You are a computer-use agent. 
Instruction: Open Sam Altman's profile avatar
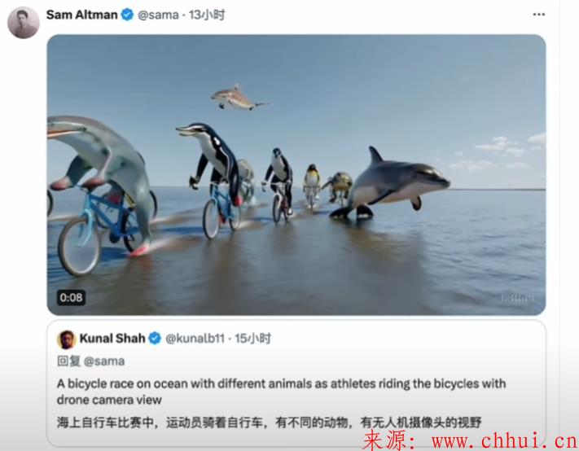coord(24,23)
